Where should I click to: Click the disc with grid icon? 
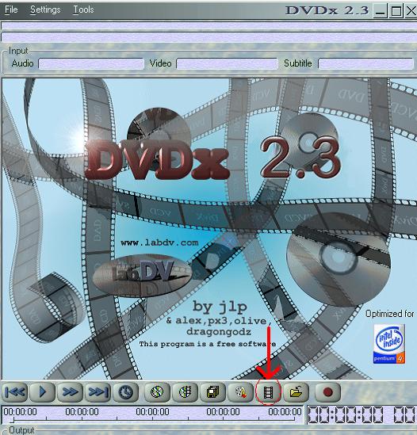coord(185,392)
